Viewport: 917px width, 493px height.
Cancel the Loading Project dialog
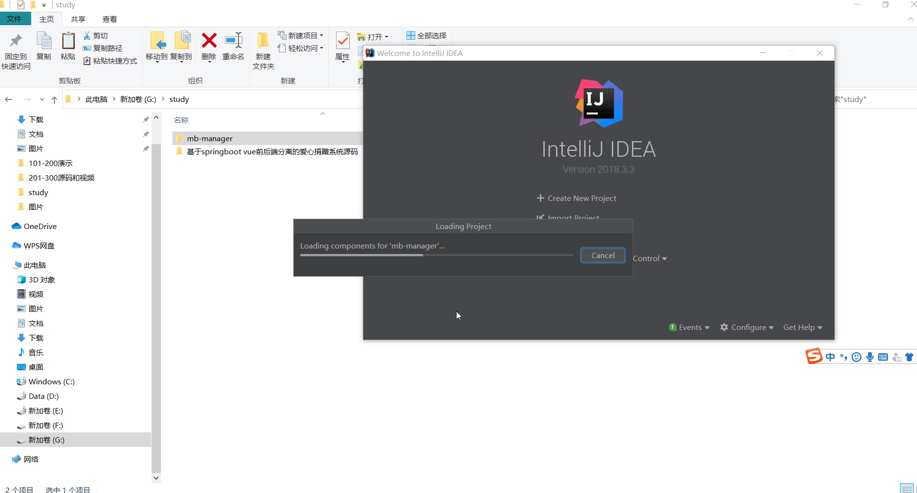point(603,255)
